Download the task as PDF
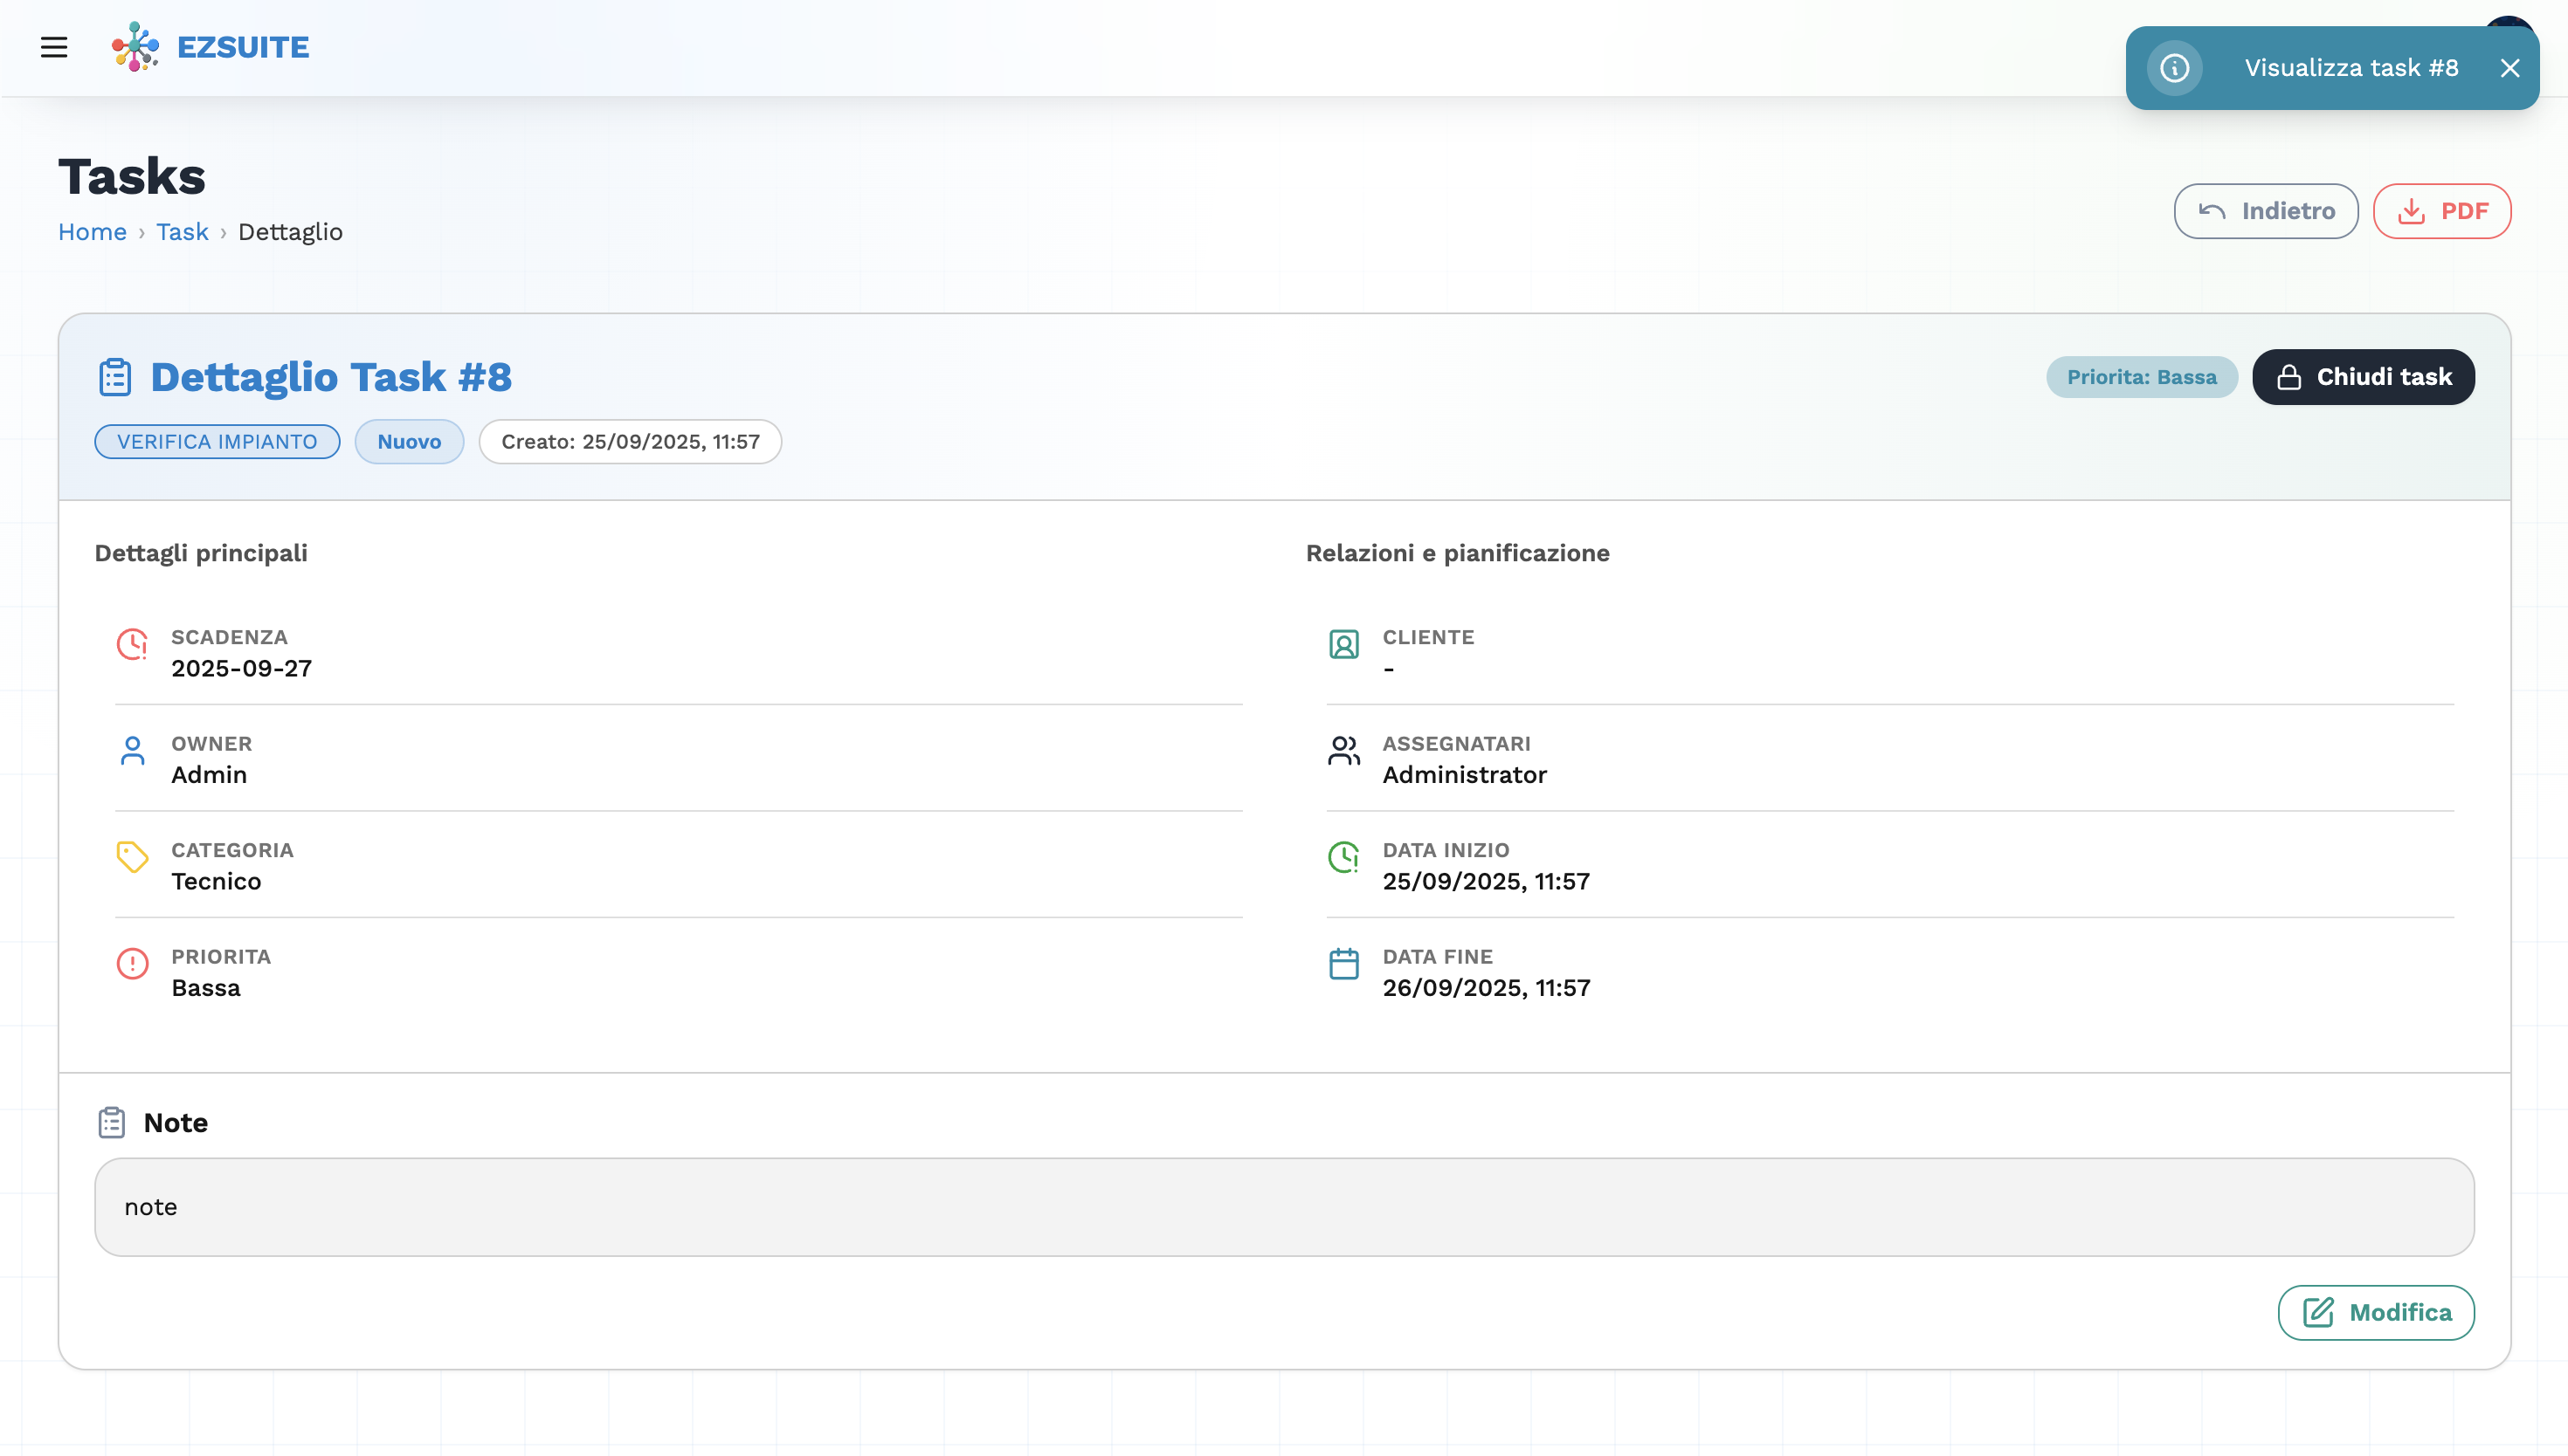The width and height of the screenshot is (2568, 1456). click(2442, 211)
